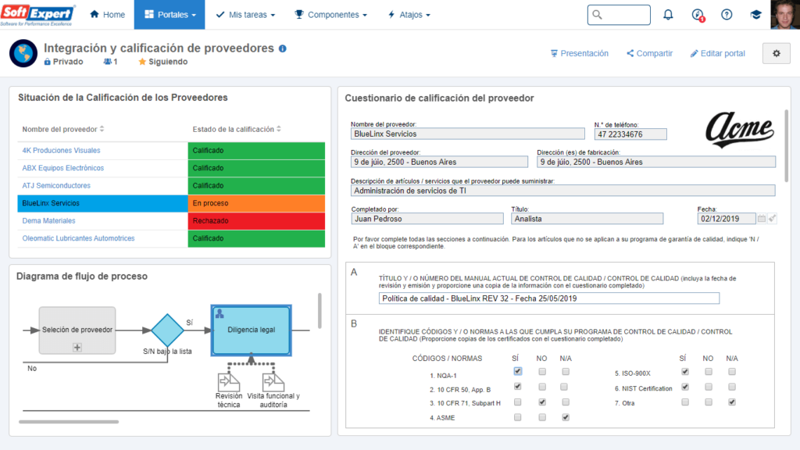Open the calendar picker next to Fecha
This screenshot has height=450, width=800.
pos(762,219)
